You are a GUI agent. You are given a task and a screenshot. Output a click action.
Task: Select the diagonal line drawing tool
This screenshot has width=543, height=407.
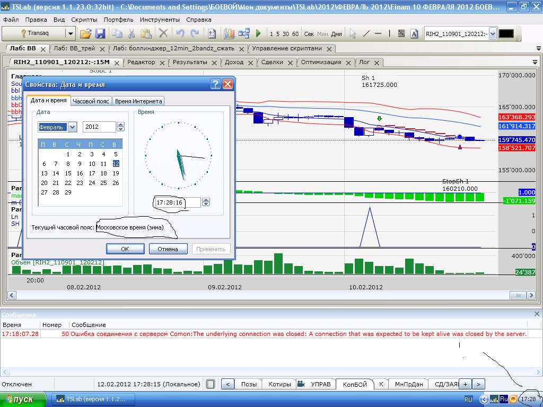366,33
